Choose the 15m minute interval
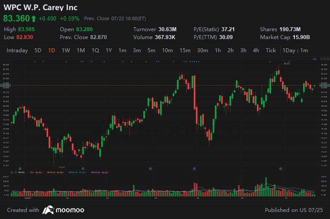The width and height of the screenshot is (330, 219). click(x=185, y=50)
